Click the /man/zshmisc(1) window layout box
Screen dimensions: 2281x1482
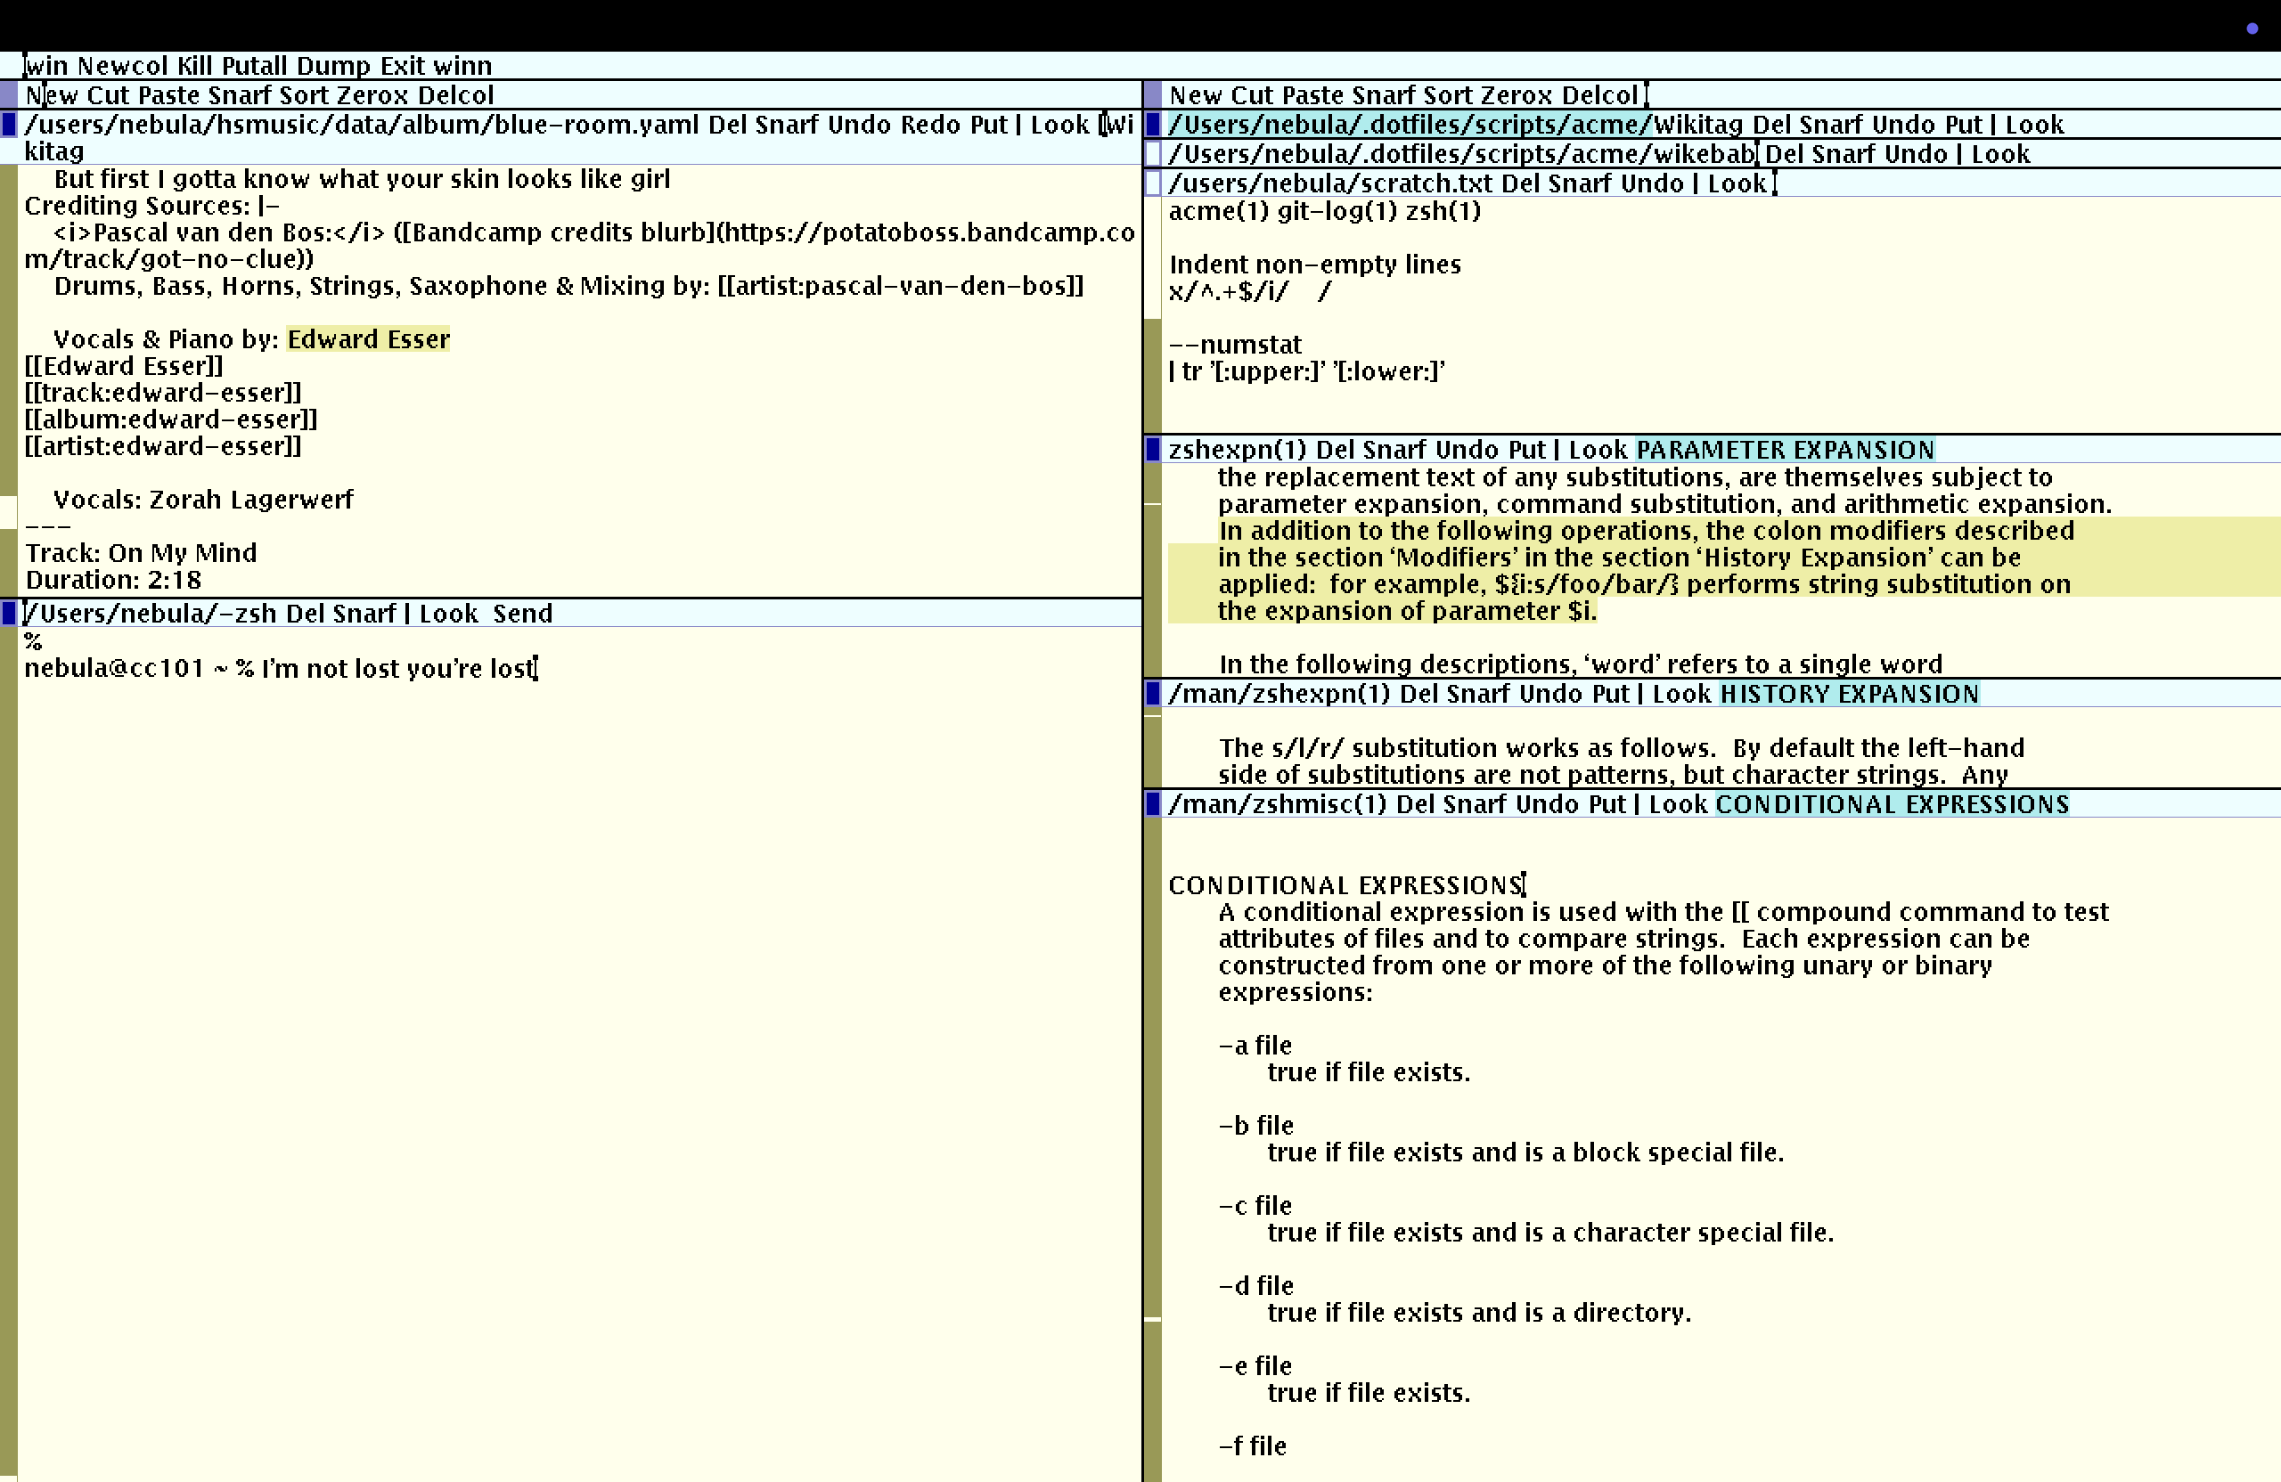(x=1153, y=803)
